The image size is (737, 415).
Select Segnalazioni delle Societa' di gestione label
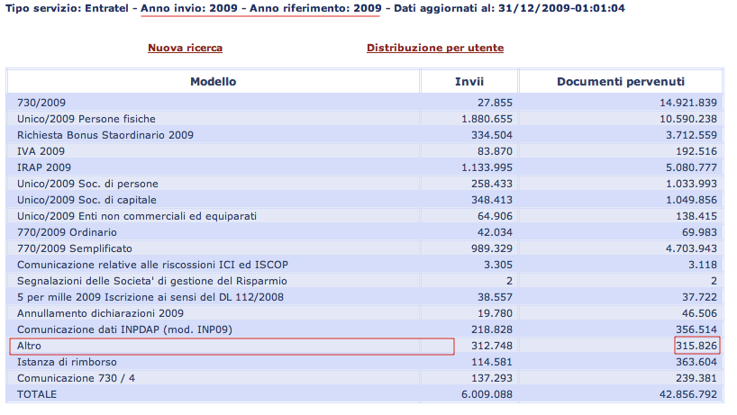(x=152, y=281)
